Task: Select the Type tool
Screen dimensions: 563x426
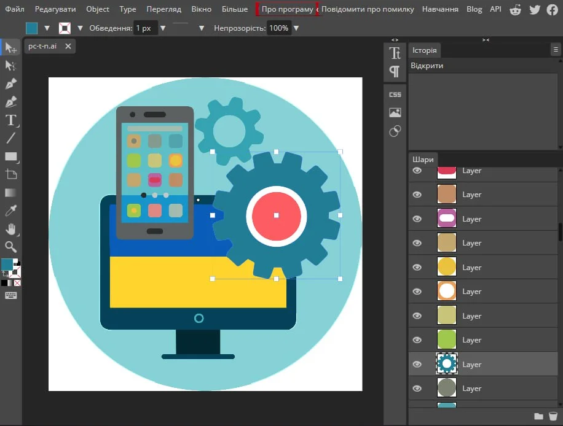Action: click(x=10, y=120)
